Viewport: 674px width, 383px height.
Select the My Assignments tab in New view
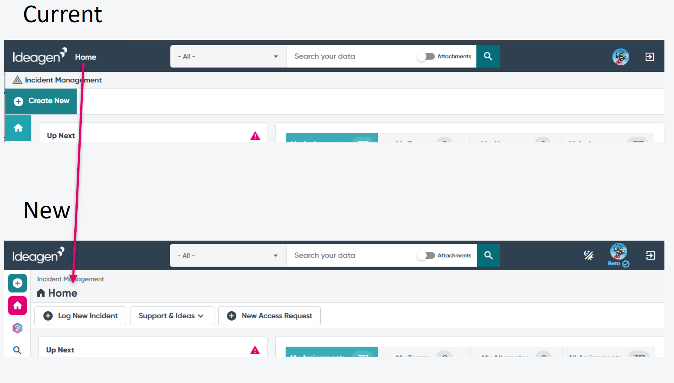332,352
